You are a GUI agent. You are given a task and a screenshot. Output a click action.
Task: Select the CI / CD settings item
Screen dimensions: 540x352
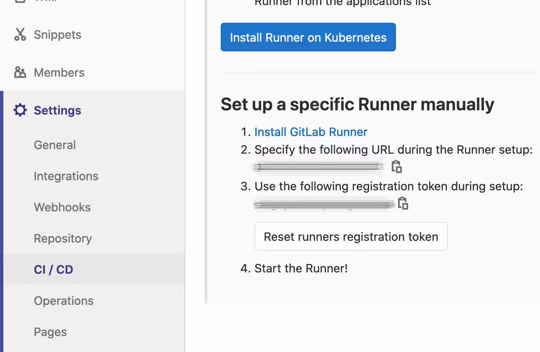pyautogui.click(x=53, y=269)
